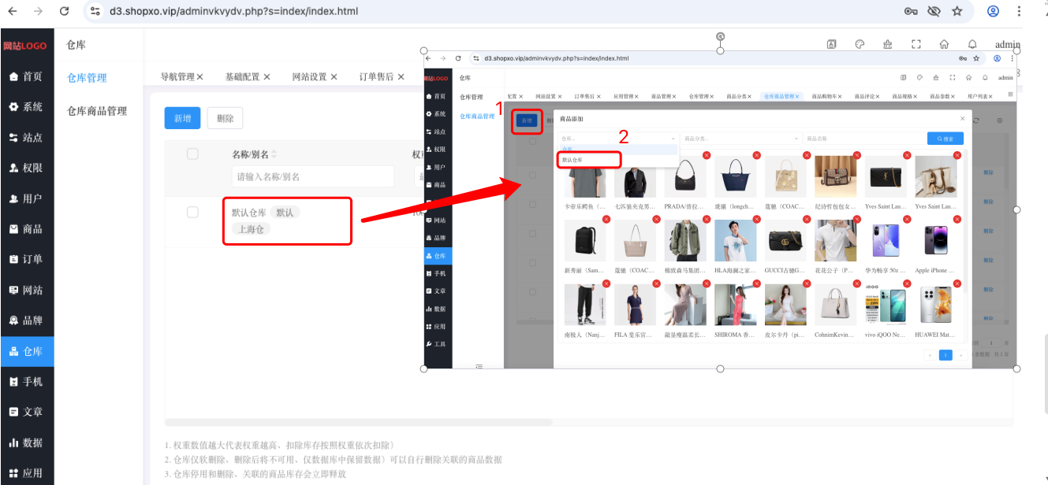Click the 上海仓 alias tag
This screenshot has width=1048, height=485.
point(252,229)
